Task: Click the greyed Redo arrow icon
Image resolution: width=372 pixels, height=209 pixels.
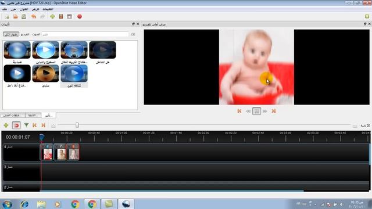Action: 42,17
